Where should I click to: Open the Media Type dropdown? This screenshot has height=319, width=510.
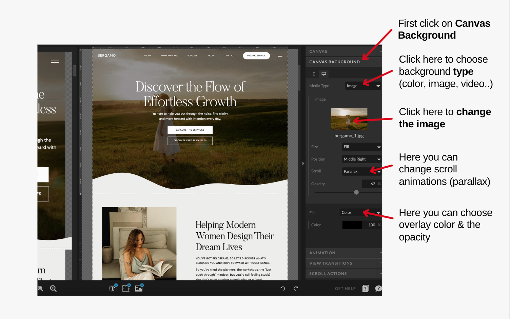point(362,86)
